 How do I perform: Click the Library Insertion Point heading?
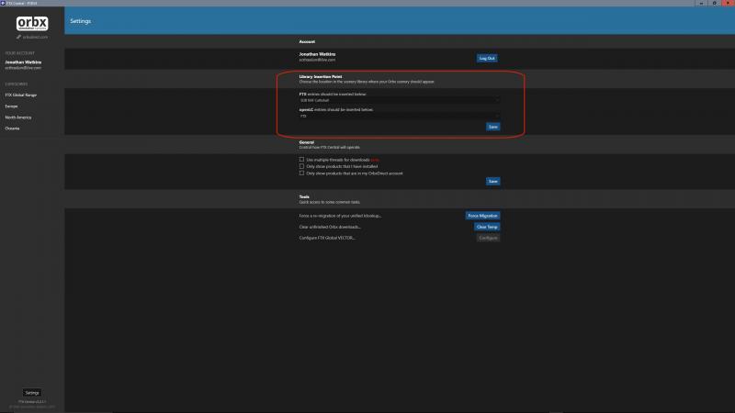pos(321,76)
